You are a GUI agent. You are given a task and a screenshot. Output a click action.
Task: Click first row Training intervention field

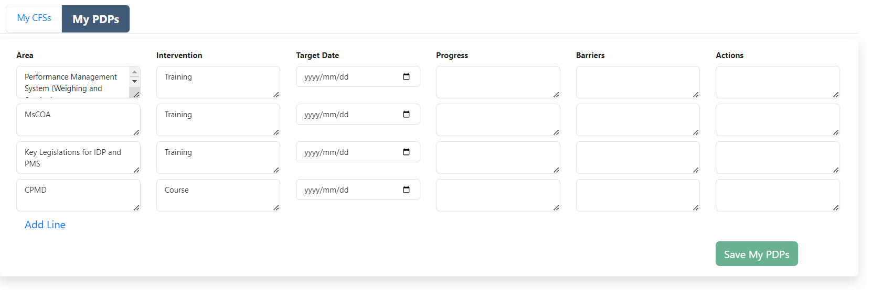(x=218, y=82)
